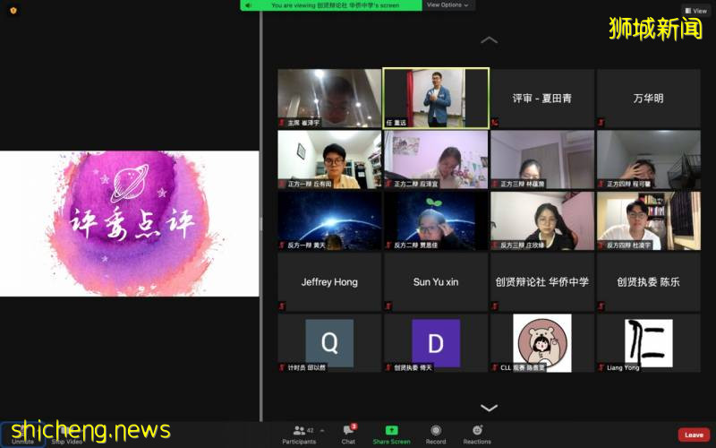This screenshot has width=716, height=448.
Task: Click the purple D avatar tile
Action: click(x=436, y=342)
